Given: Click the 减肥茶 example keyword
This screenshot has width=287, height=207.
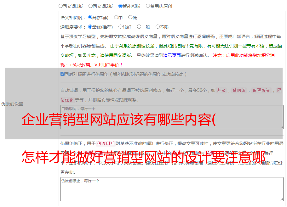Looking at the screenshot, I should point(239,90).
